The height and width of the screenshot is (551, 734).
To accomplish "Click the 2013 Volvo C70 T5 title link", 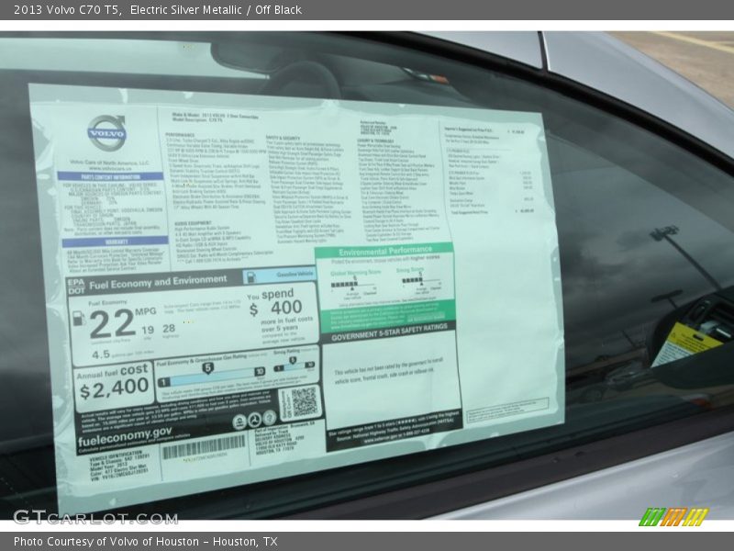I will click(x=55, y=11).
